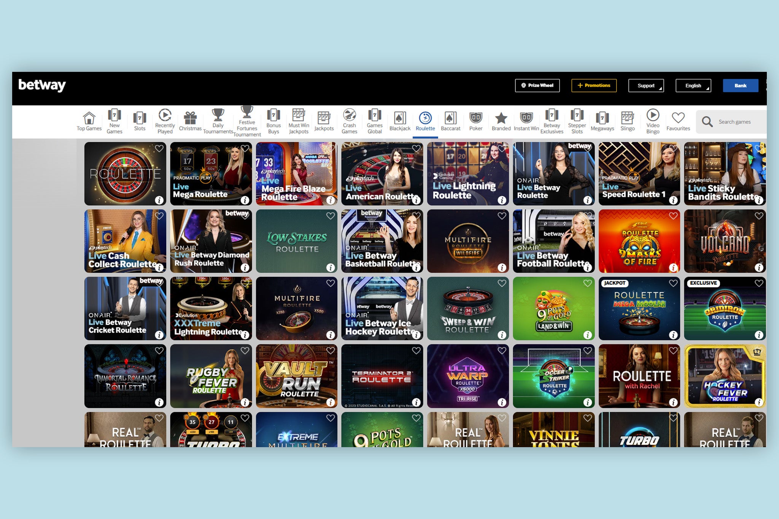This screenshot has height=519, width=779.
Task: Open the Video Bingo category
Action: click(x=653, y=122)
